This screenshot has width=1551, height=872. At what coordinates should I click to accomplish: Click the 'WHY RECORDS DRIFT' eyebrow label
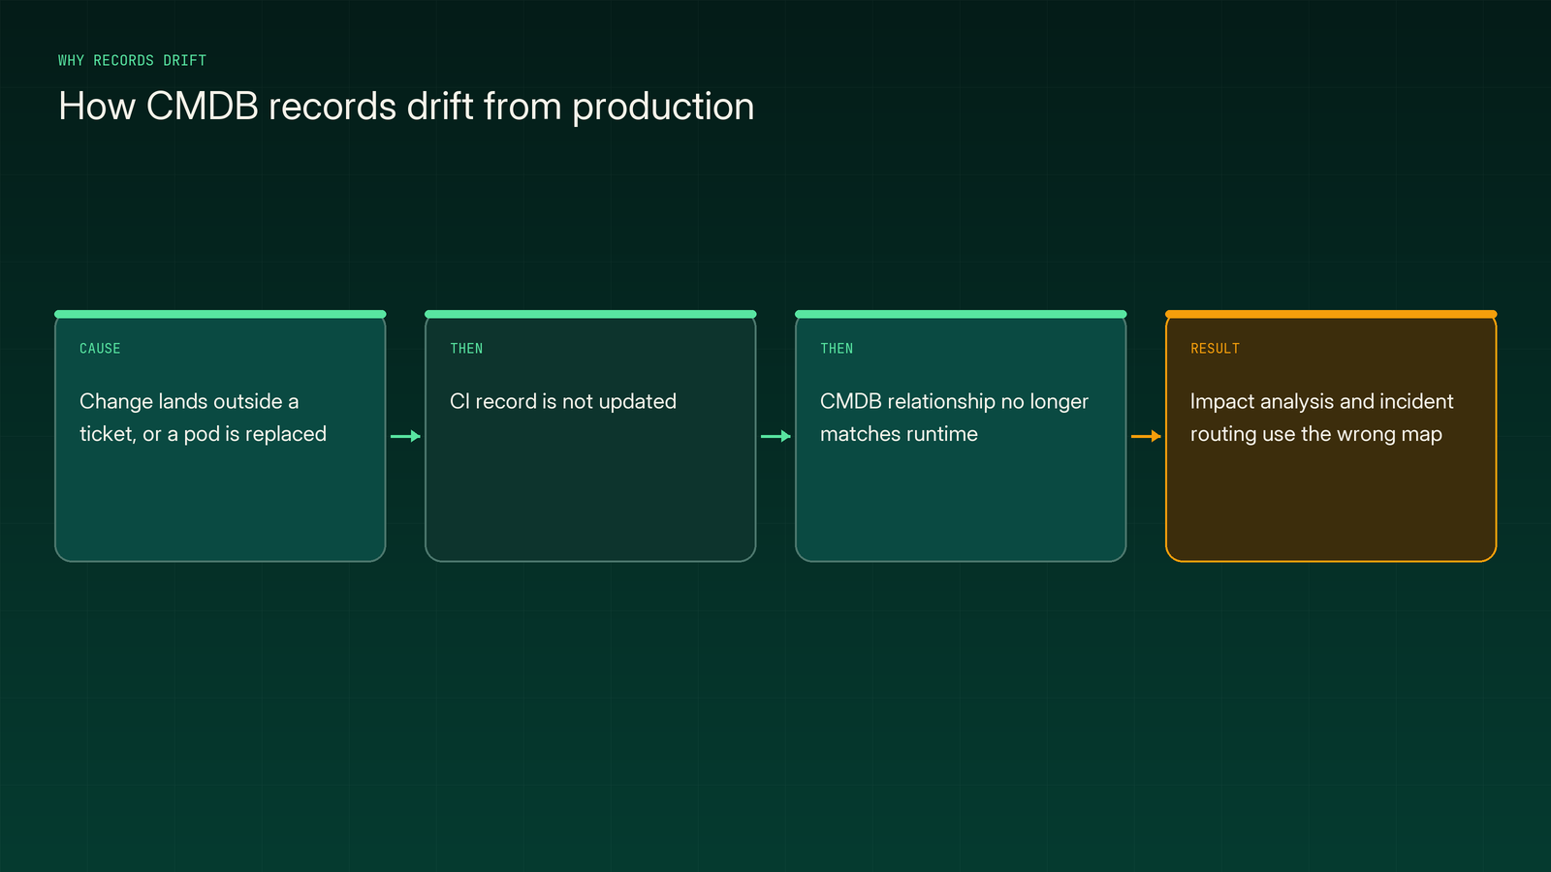132,60
